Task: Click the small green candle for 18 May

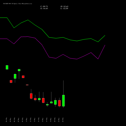Action: [47, 105]
